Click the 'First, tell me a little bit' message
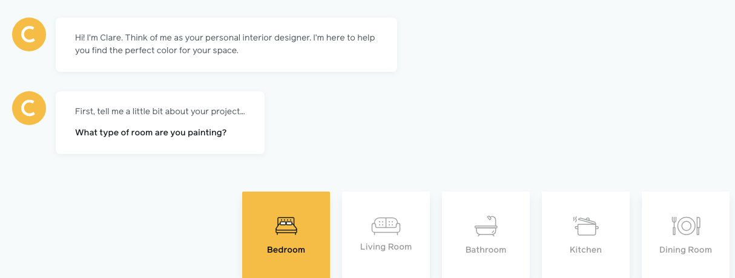 click(160, 112)
